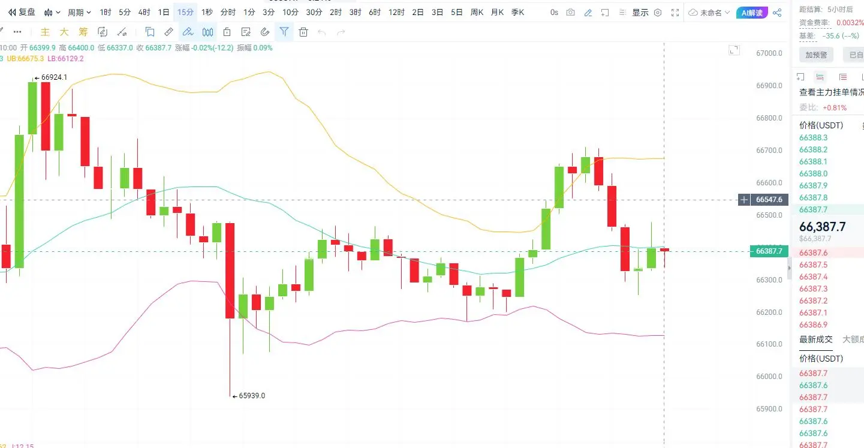The width and height of the screenshot is (864, 448).
Task: Enter fullscreen with the expand-arrows icon
Action: 675,12
